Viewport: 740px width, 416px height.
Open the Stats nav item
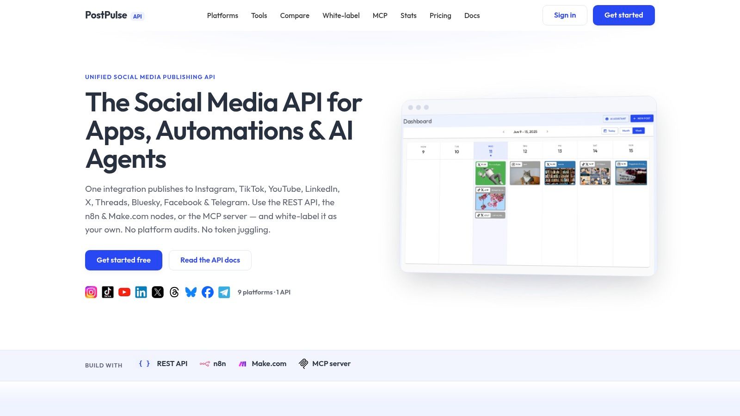pos(408,16)
